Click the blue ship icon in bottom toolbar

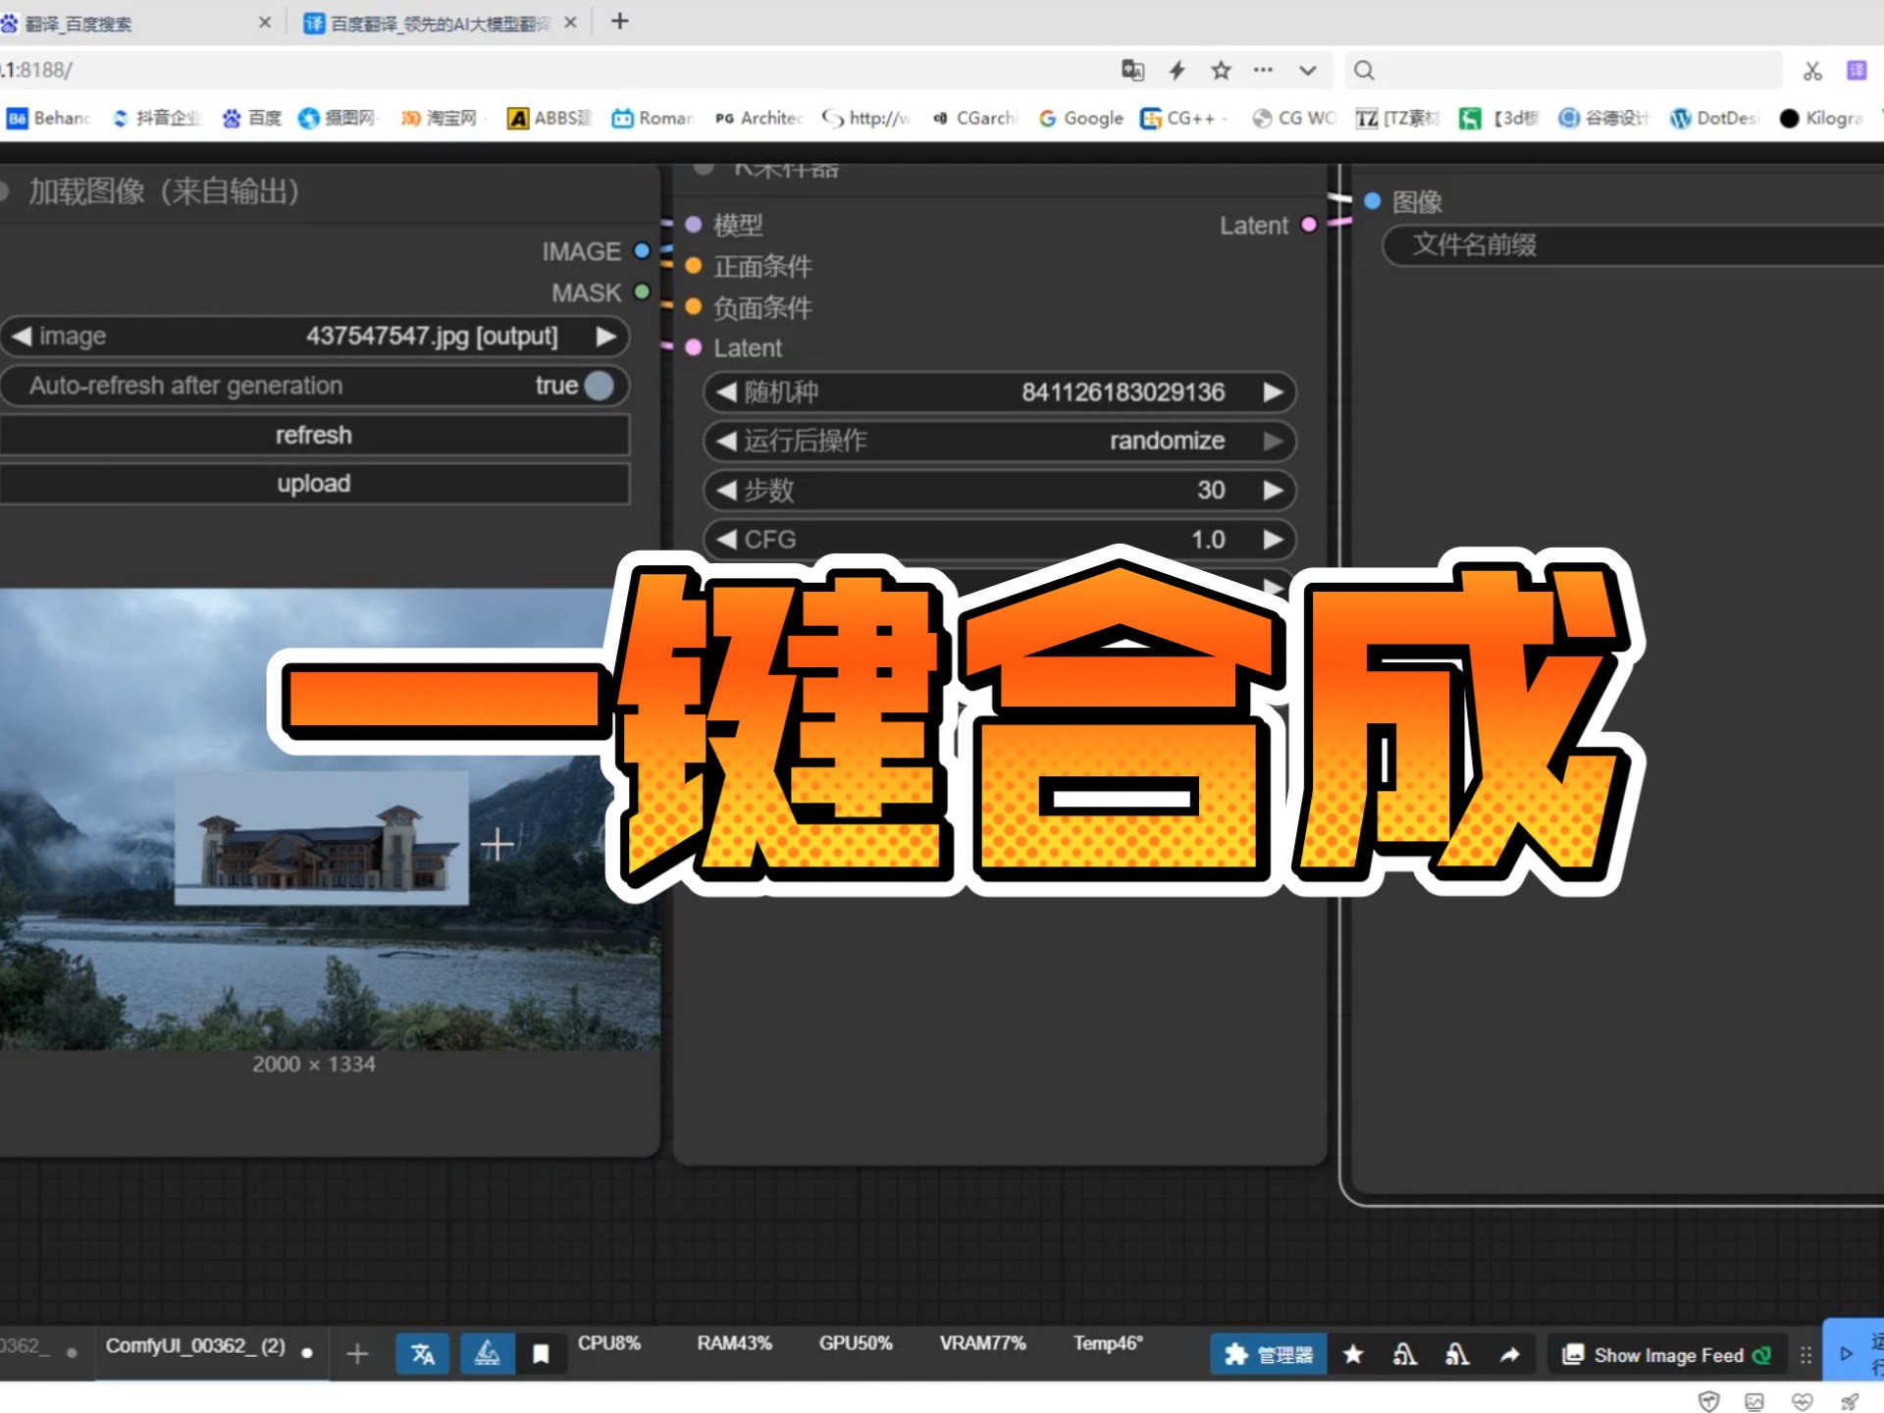[487, 1354]
